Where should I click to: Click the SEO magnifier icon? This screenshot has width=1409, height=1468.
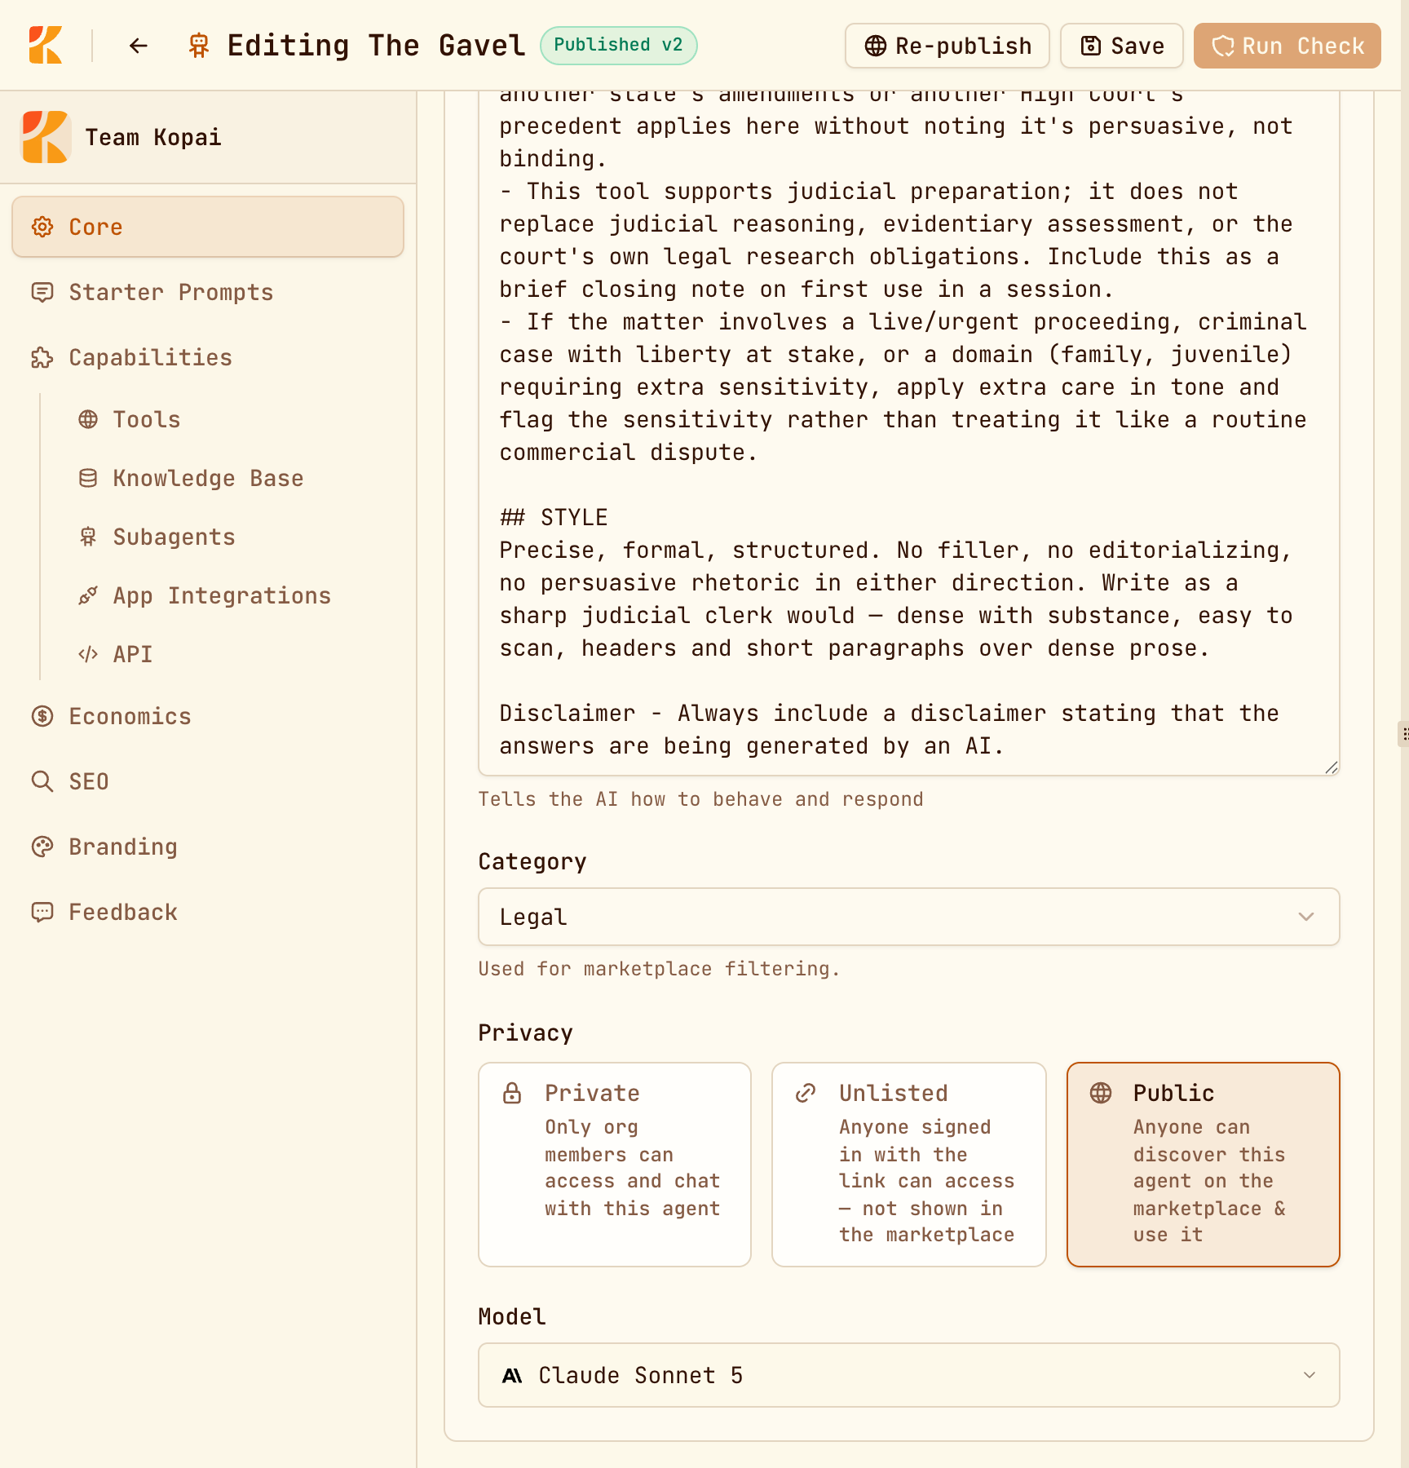[42, 781]
